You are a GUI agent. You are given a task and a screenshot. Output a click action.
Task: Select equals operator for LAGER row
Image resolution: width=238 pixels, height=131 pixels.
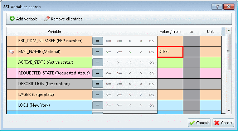tap(98, 94)
